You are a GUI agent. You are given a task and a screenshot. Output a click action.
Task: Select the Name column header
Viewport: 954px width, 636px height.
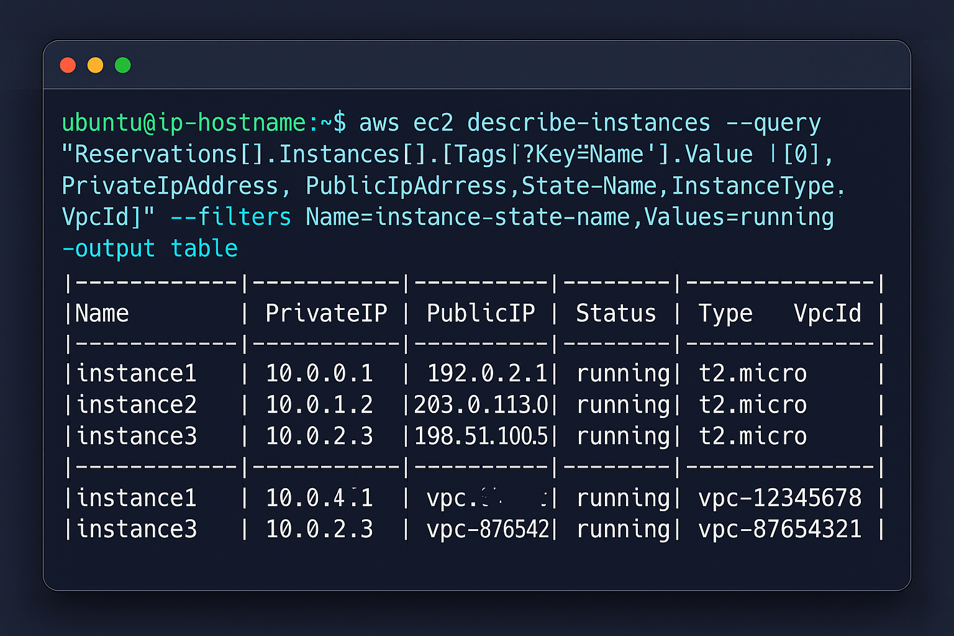pos(101,313)
